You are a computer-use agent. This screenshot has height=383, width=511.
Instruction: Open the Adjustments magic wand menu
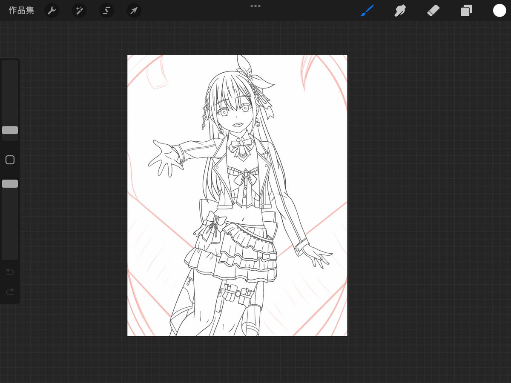[79, 11]
